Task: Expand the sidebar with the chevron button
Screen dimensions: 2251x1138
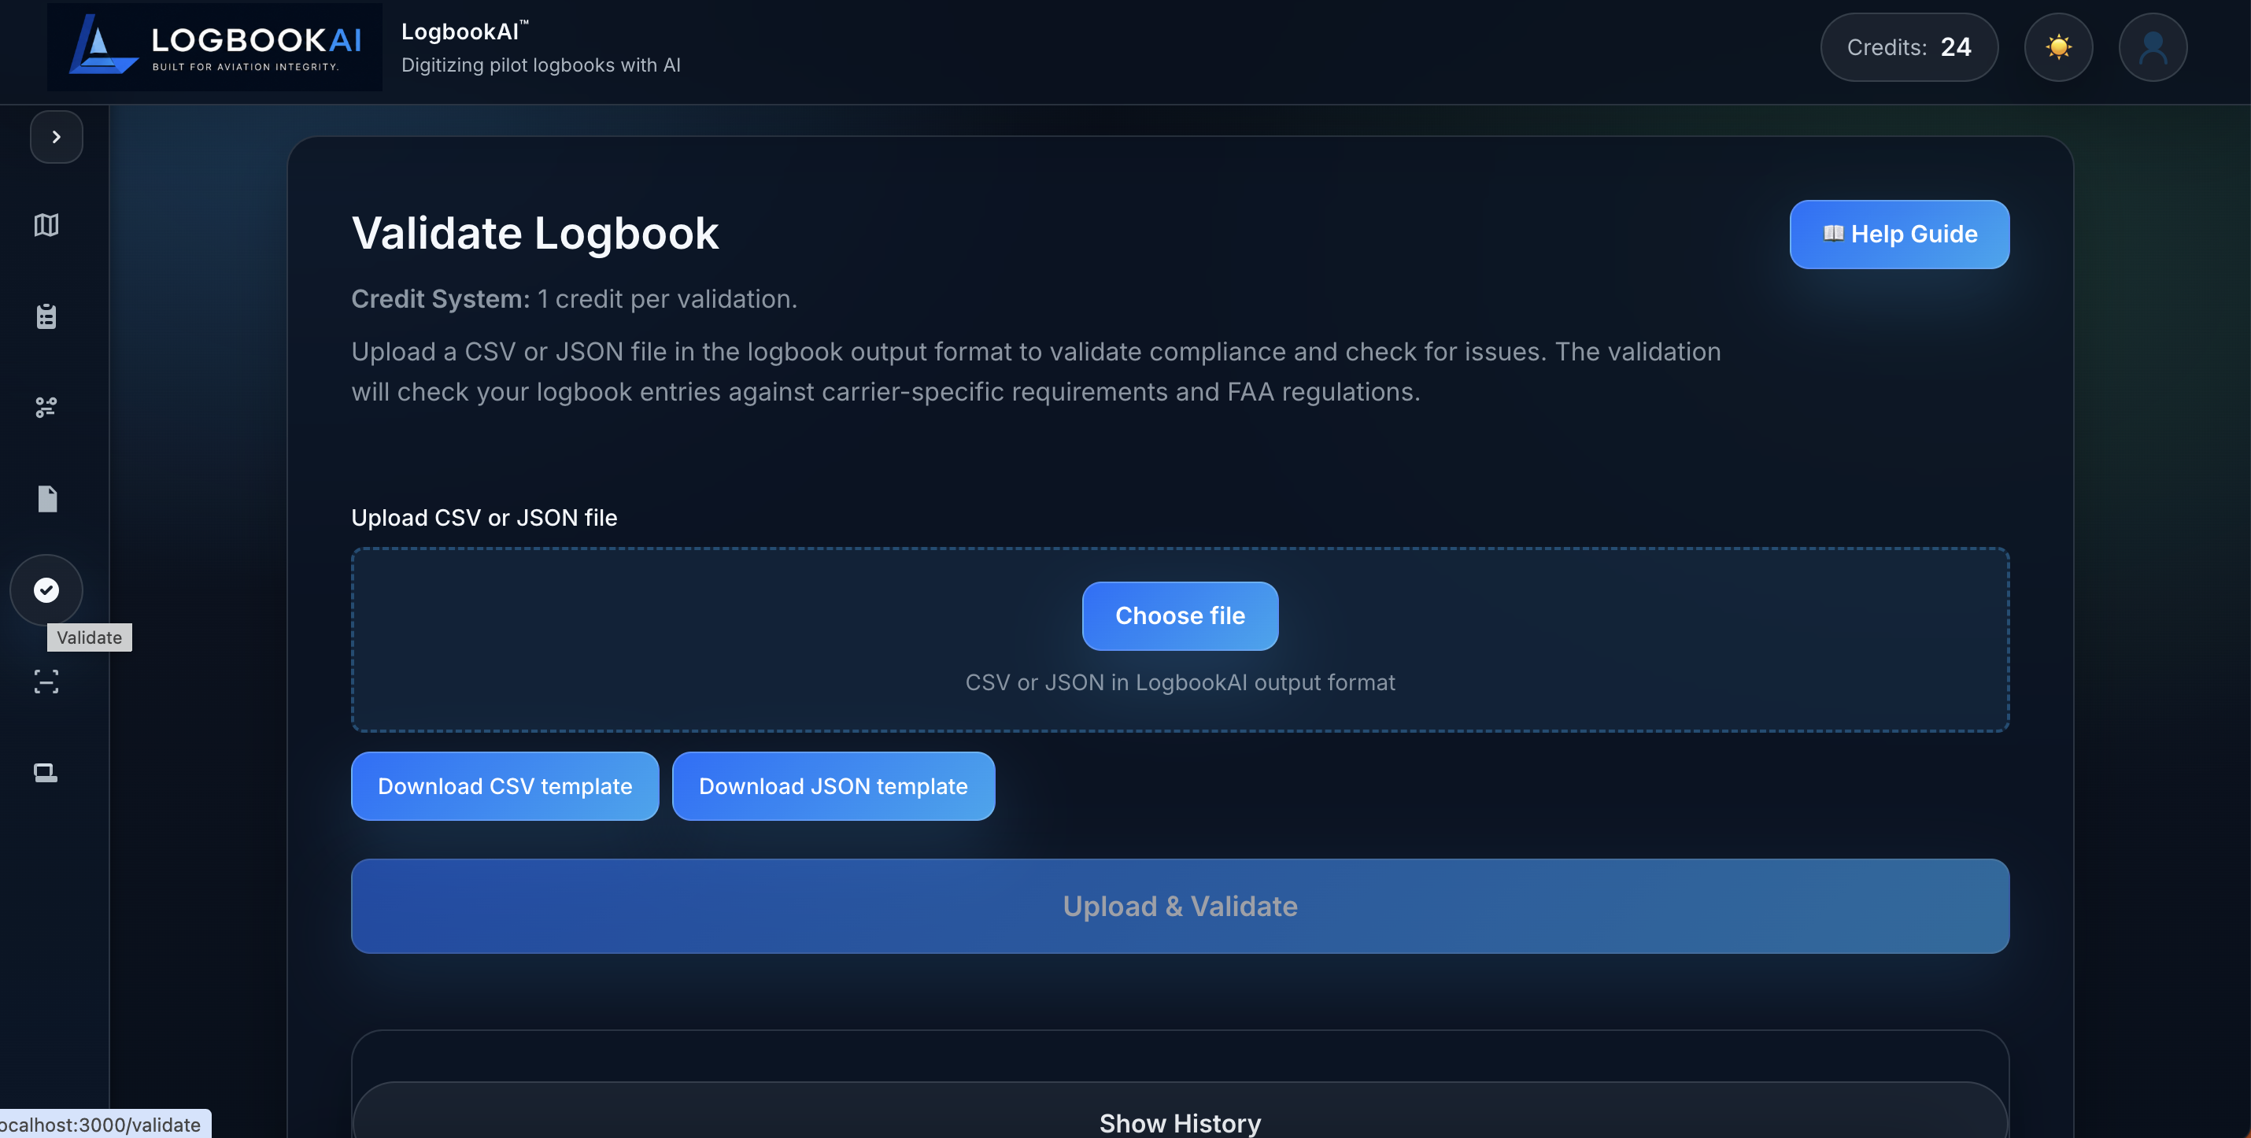Action: click(x=56, y=136)
